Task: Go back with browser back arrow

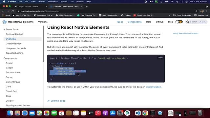Action: click(x=3, y=11)
